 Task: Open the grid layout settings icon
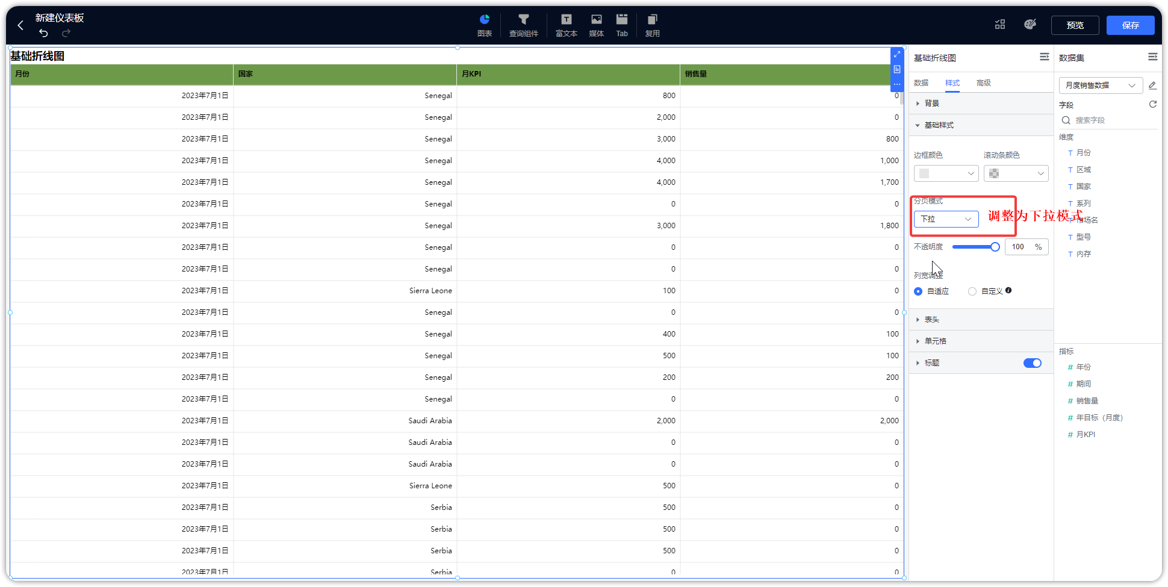point(1000,25)
